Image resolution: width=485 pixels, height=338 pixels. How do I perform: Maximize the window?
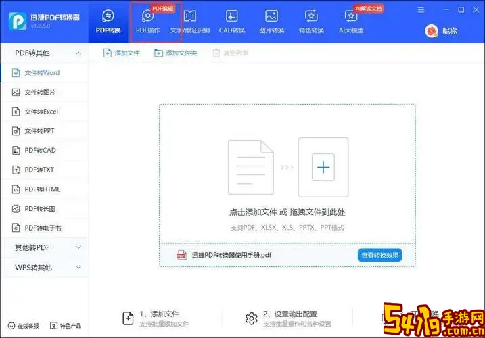[461, 10]
